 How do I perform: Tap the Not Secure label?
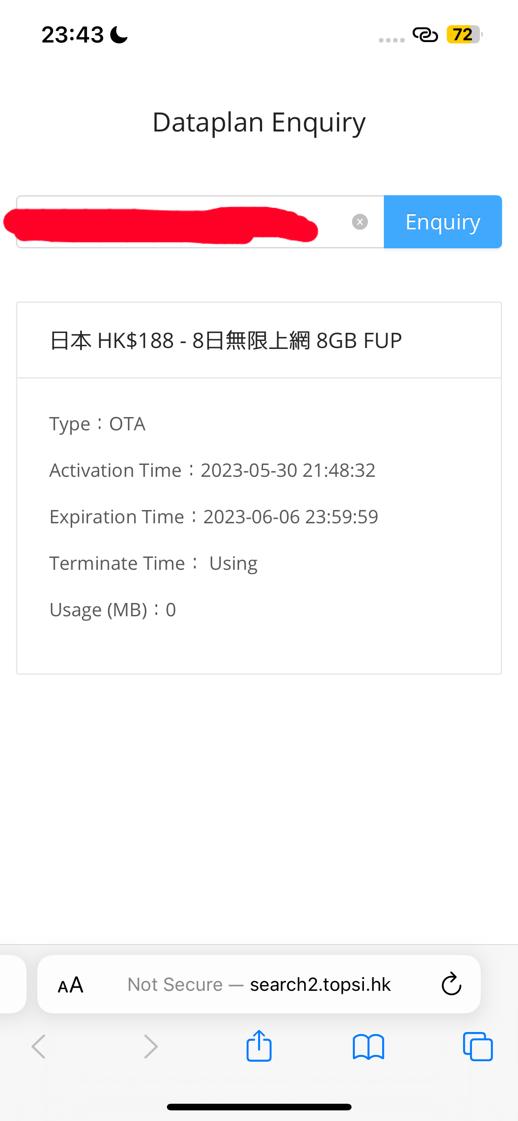[175, 985]
